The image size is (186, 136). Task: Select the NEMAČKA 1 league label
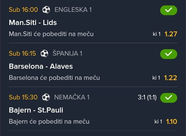tap(72, 97)
